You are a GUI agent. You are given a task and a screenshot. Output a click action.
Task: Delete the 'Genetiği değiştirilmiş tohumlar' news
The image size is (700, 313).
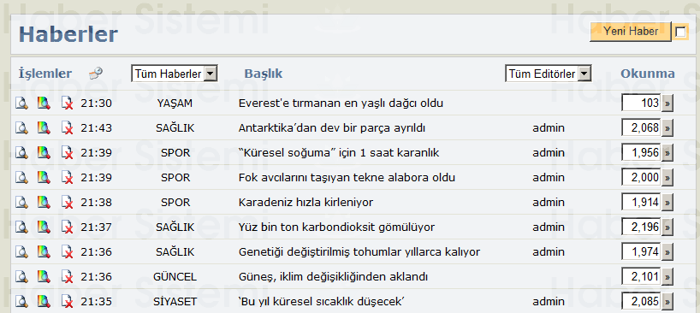pyautogui.click(x=67, y=252)
